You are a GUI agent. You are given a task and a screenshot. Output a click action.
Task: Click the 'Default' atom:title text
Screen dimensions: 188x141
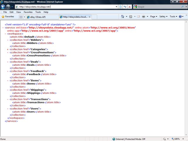click(29, 37)
